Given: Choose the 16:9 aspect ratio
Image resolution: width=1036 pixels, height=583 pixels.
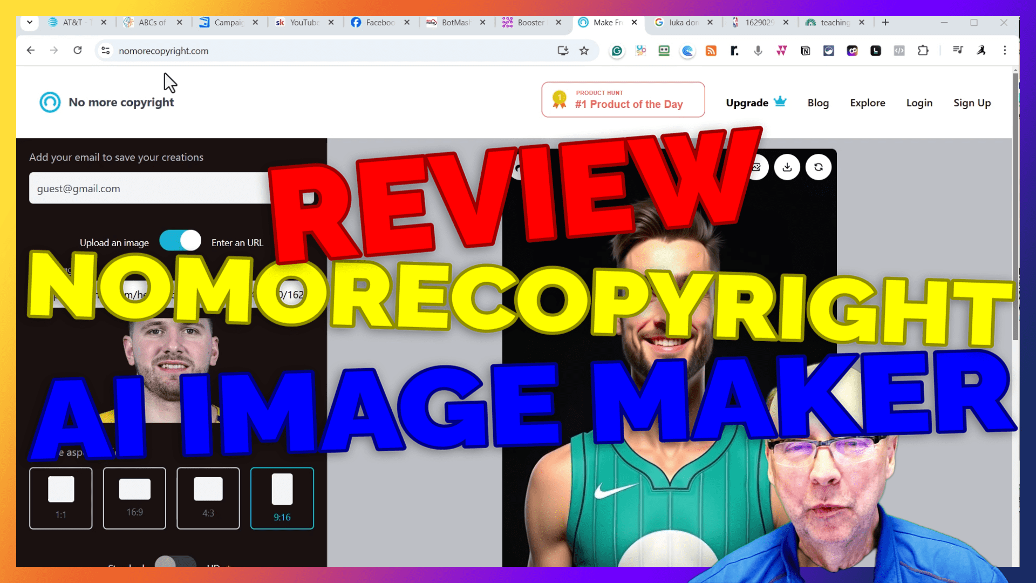Looking at the screenshot, I should pos(134,498).
